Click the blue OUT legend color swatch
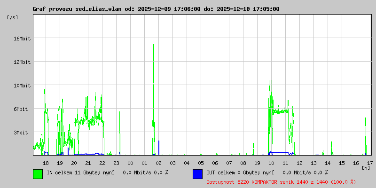Image resolution: width=376 pixels, height=188 pixels. (197, 174)
